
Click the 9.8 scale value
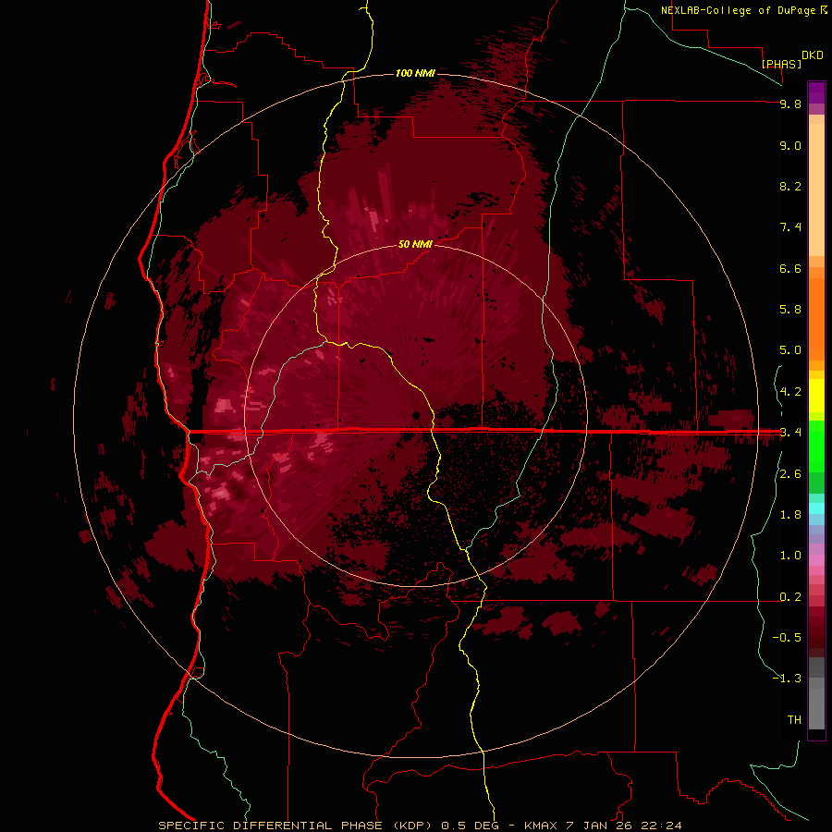pyautogui.click(x=790, y=104)
